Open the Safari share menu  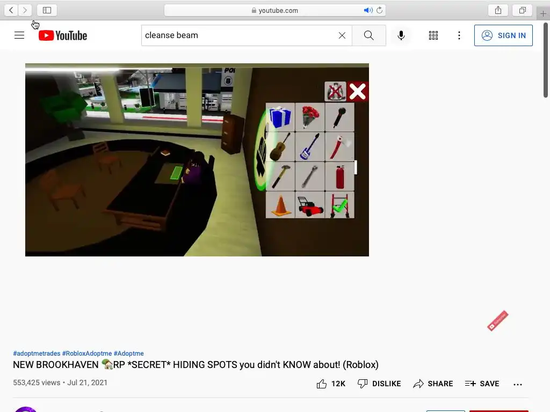pyautogui.click(x=498, y=10)
